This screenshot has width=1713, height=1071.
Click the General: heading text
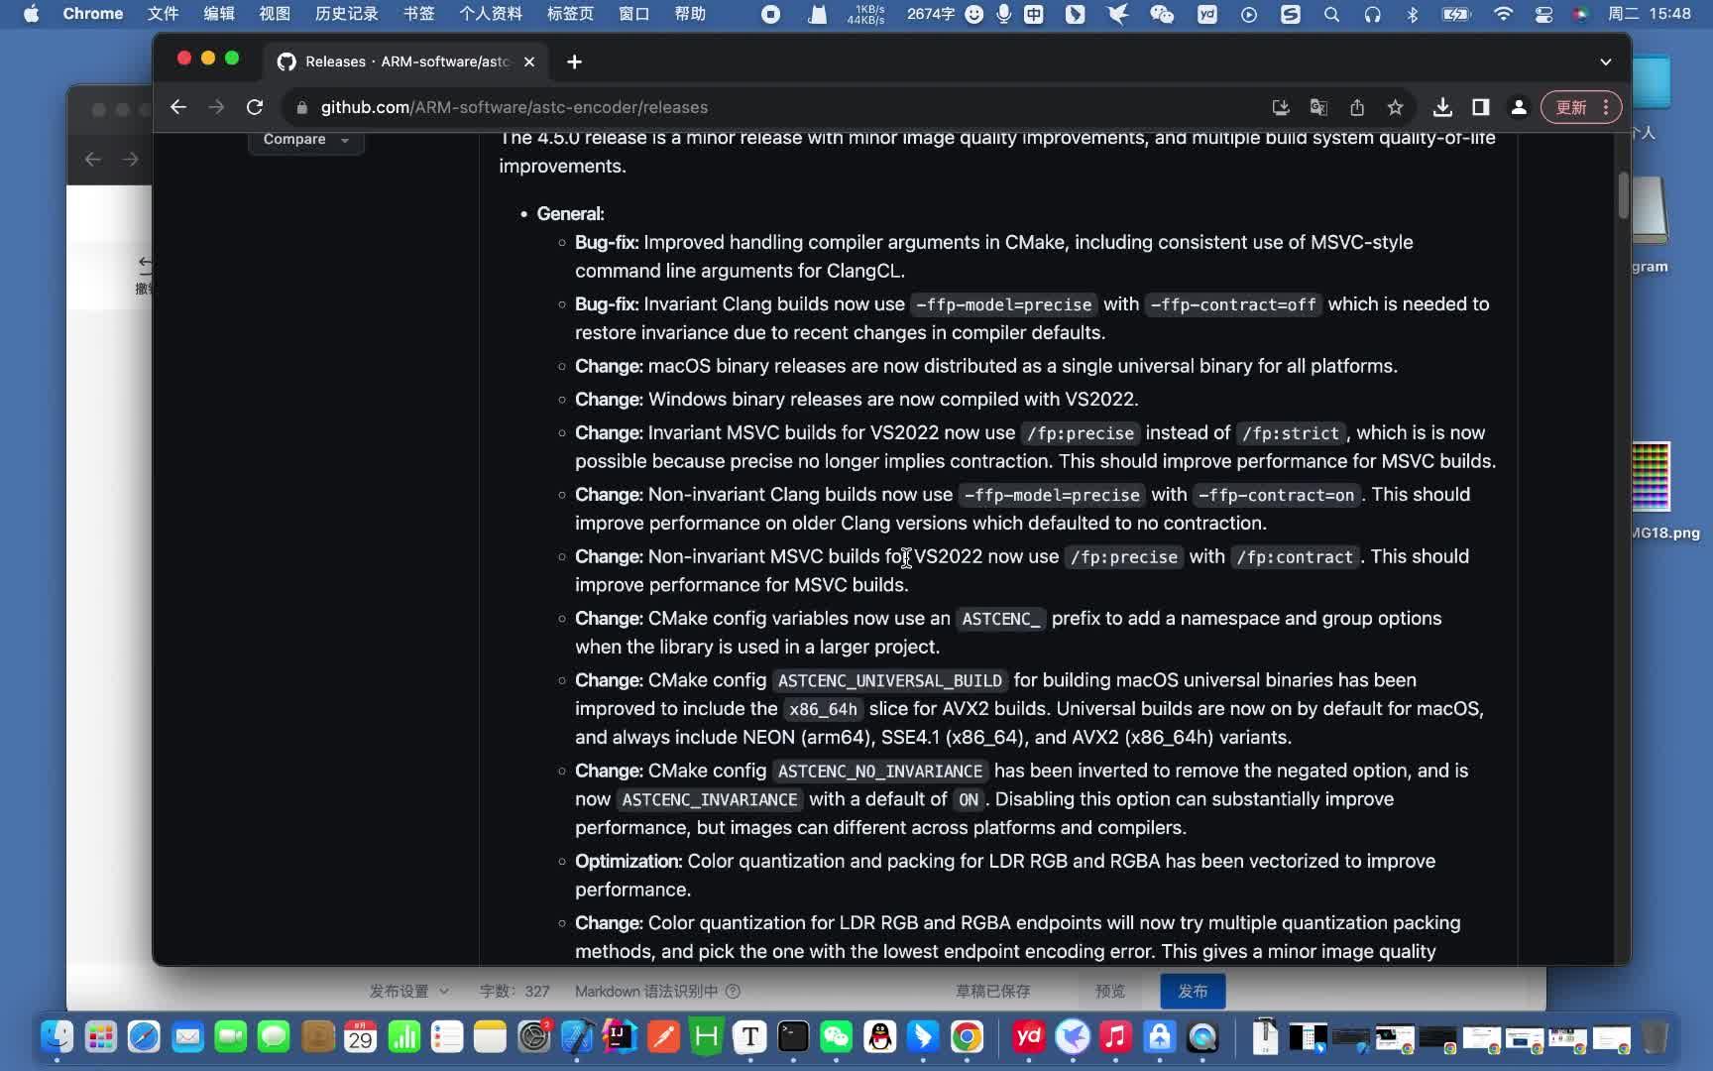tap(570, 214)
